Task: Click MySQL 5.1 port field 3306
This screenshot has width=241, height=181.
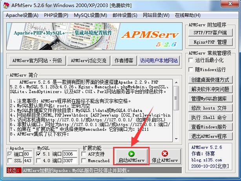Action: pyautogui.click(x=70, y=154)
